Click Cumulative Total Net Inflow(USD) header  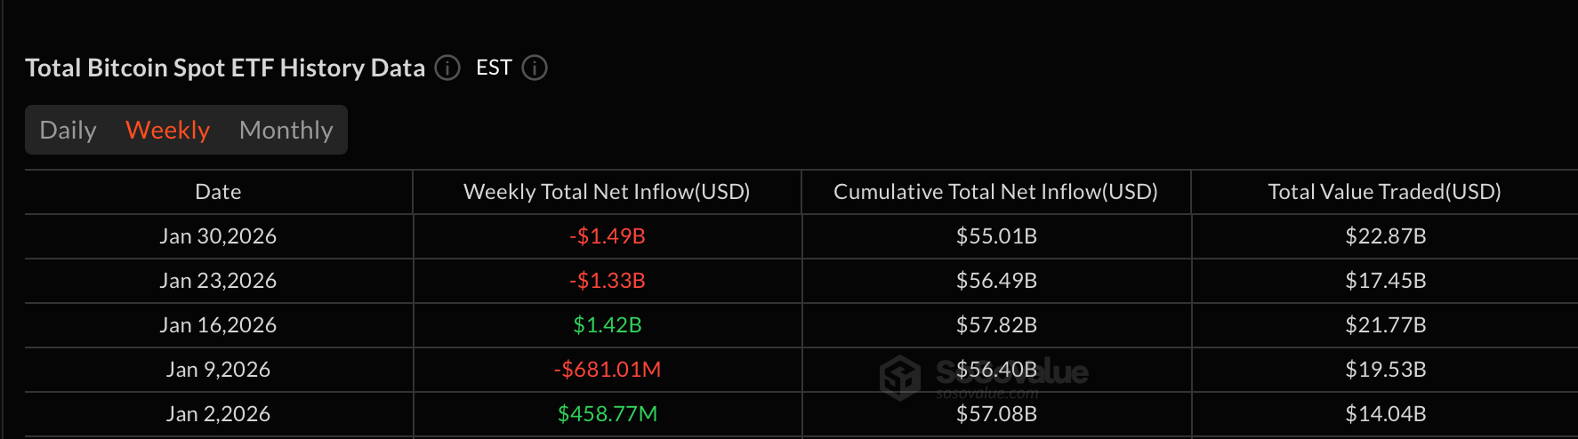995,192
